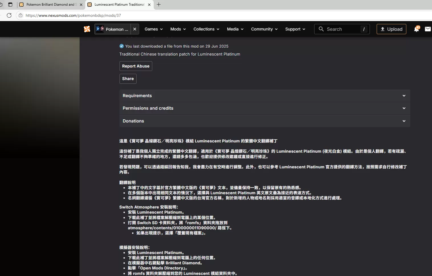Click the right-click Brilliant Diamond instruction line
Screen dimensions: 432x276
(x=165, y=263)
